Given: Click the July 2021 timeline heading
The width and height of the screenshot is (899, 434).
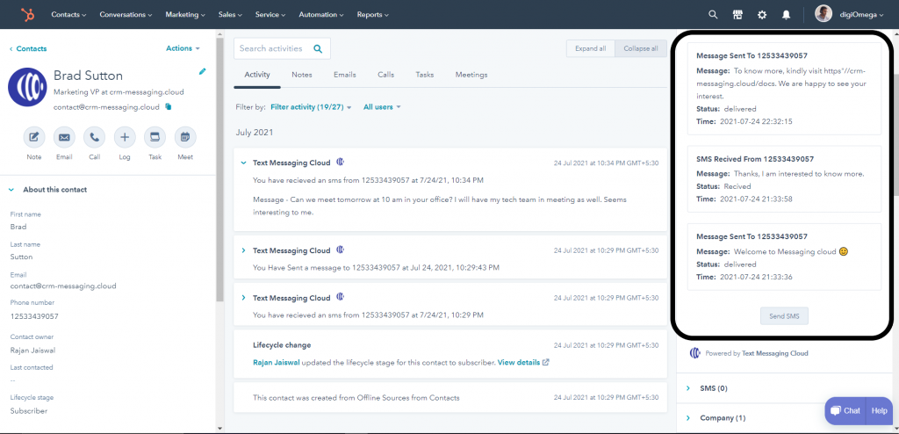Looking at the screenshot, I should (x=255, y=133).
